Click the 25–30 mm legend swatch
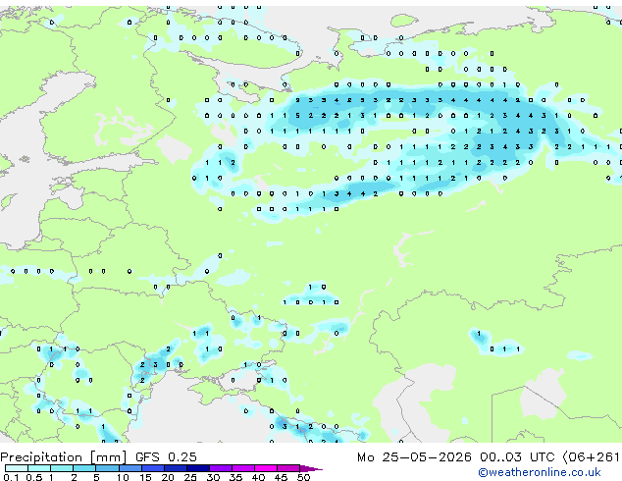Viewport: 622px width, 481px height. pyautogui.click(x=197, y=468)
